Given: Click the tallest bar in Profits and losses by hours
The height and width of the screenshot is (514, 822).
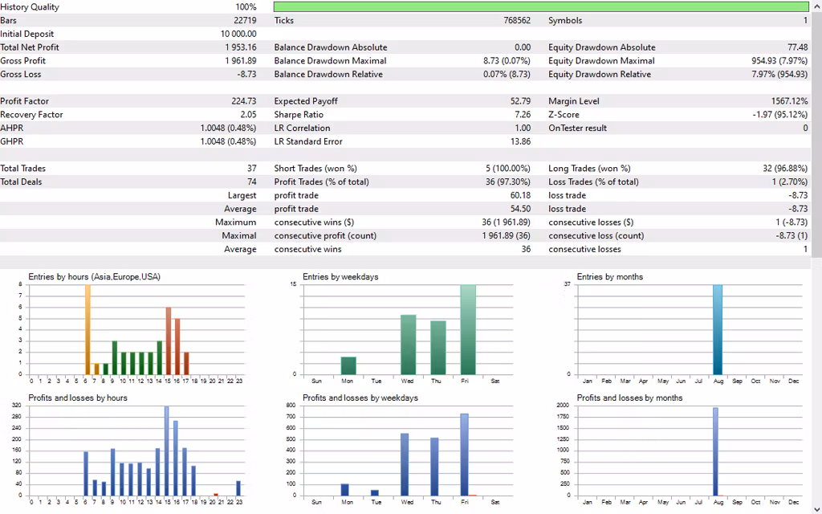Looking at the screenshot, I should tap(167, 451).
